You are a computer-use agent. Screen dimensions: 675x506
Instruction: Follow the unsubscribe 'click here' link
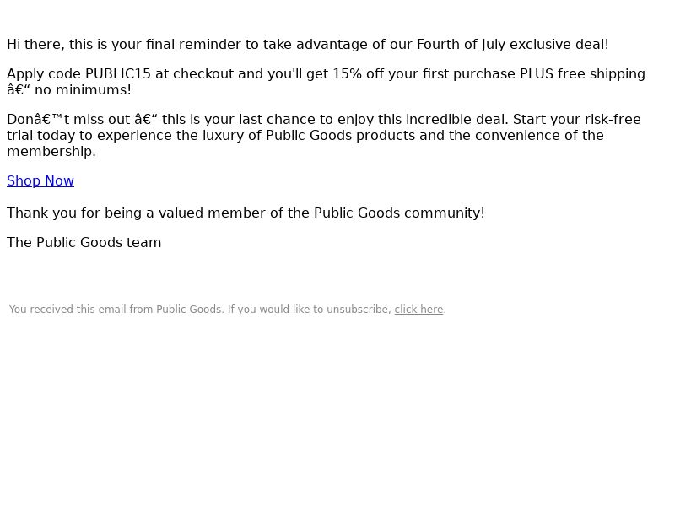pos(418,310)
